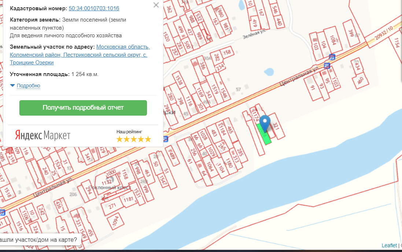
Task: Select parcel 1103 on the map
Action: point(335,82)
